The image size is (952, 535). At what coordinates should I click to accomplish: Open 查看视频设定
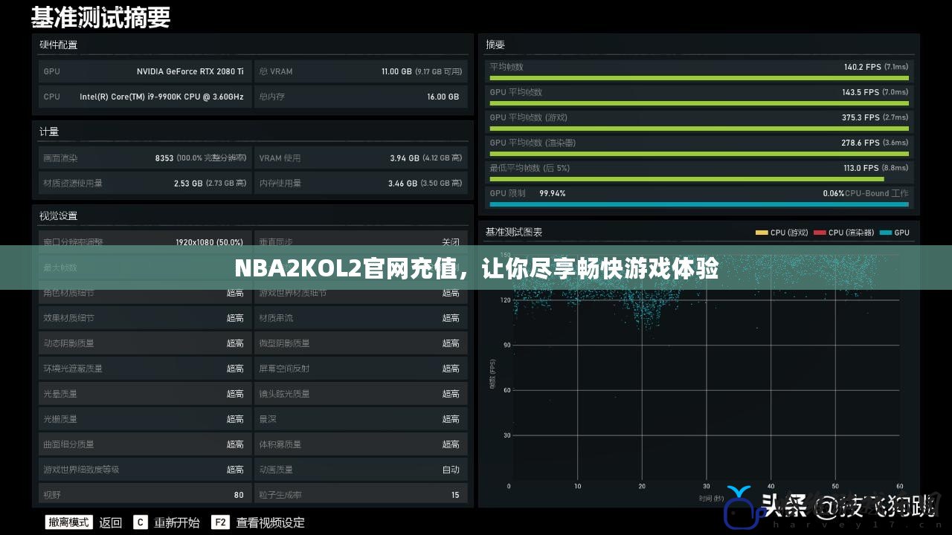tap(271, 522)
